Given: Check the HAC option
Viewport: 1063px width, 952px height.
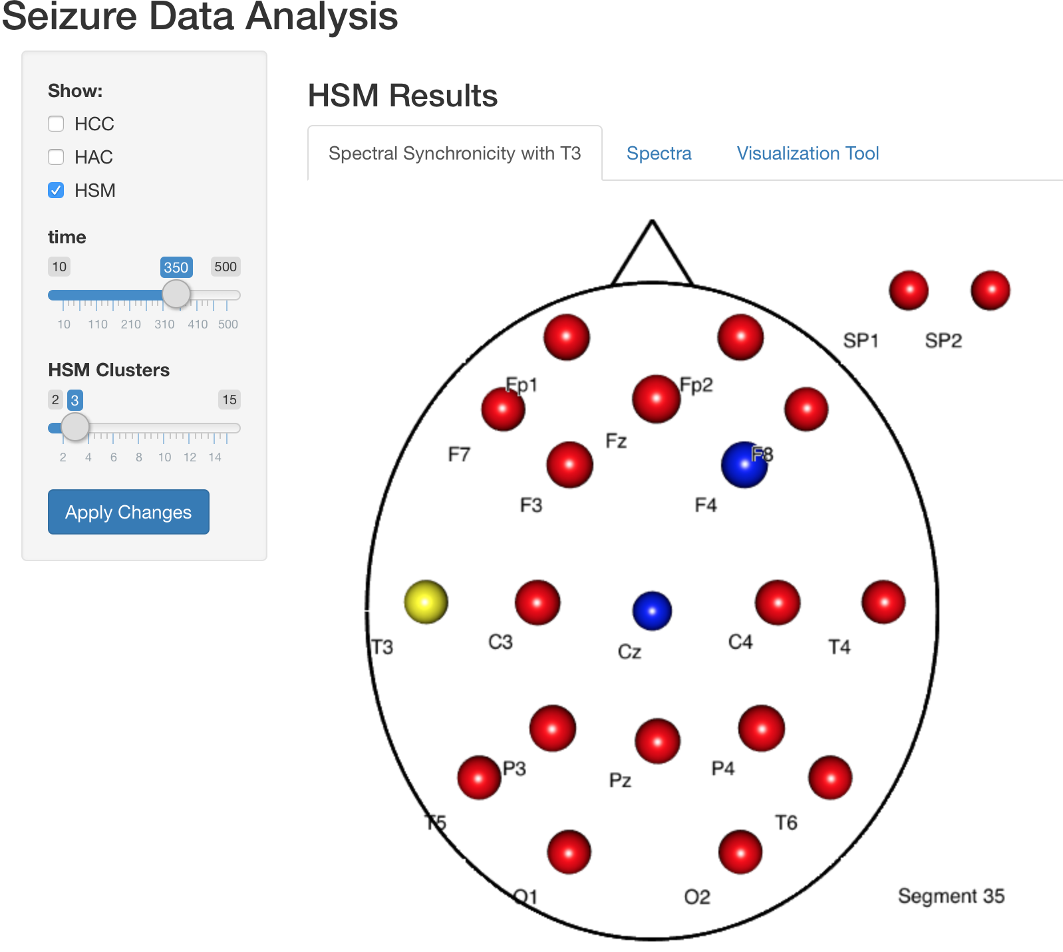Looking at the screenshot, I should [x=57, y=158].
